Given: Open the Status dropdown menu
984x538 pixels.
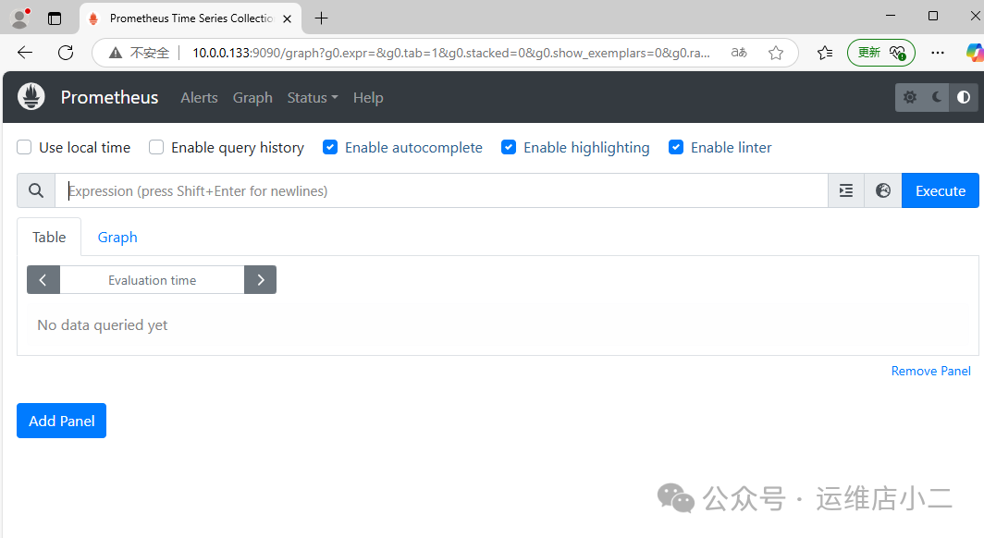Looking at the screenshot, I should [x=312, y=97].
